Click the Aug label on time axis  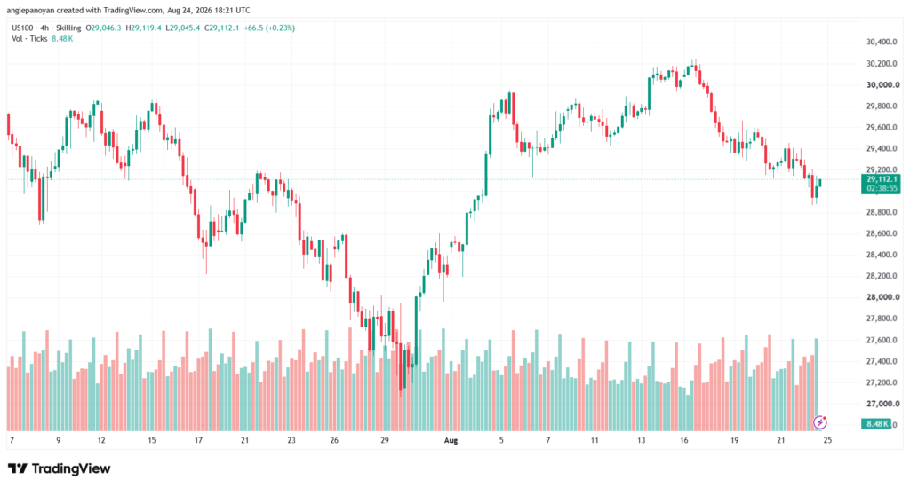click(x=451, y=440)
